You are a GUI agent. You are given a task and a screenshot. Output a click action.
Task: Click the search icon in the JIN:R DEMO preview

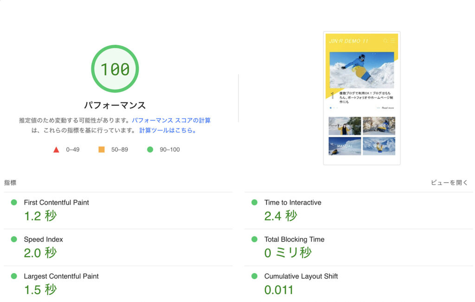coord(385,41)
